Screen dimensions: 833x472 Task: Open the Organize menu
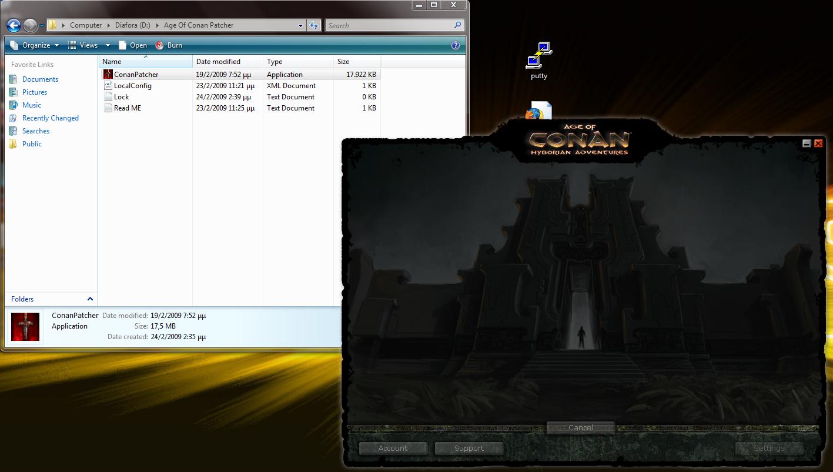[x=35, y=45]
